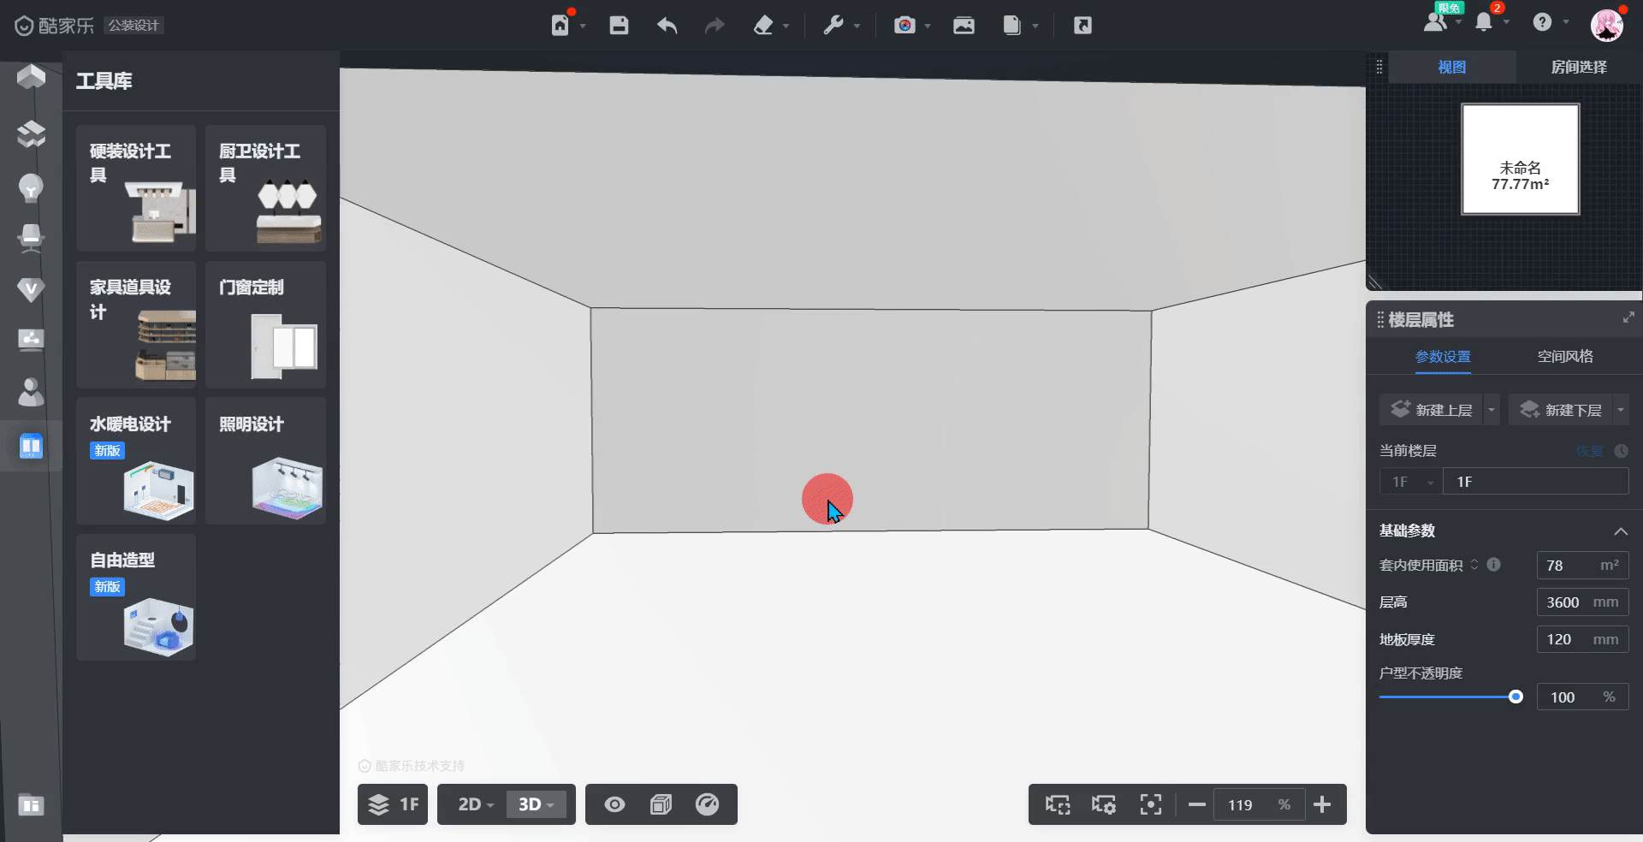The height and width of the screenshot is (842, 1643).
Task: Select the eraser clear tool
Action: pos(763,26)
